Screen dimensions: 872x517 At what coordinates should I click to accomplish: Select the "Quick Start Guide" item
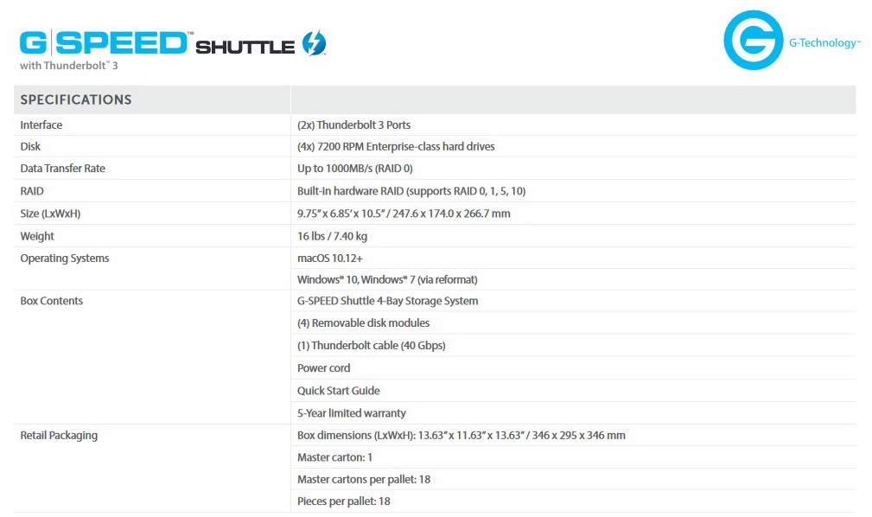[339, 391]
